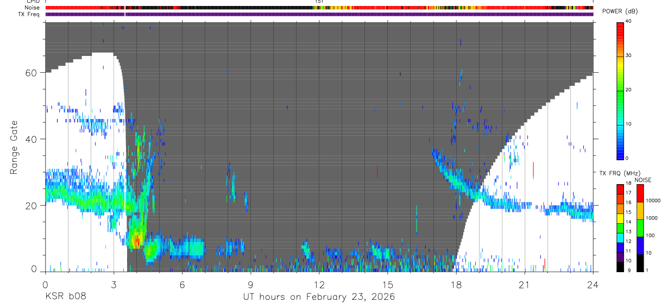Click UT hours axis tick 21

click(x=525, y=284)
